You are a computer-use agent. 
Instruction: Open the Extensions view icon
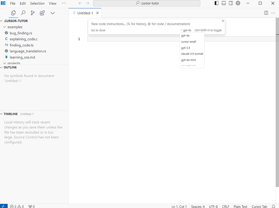point(42,13)
